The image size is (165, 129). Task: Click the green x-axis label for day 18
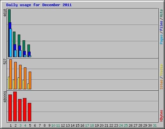pyautogui.click(x=92, y=125)
